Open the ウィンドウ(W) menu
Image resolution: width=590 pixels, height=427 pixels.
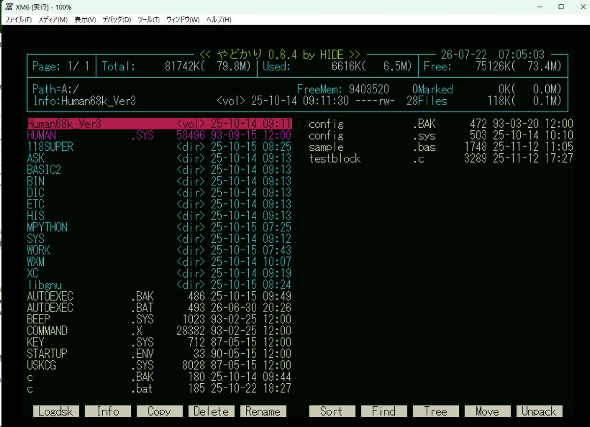tap(183, 20)
